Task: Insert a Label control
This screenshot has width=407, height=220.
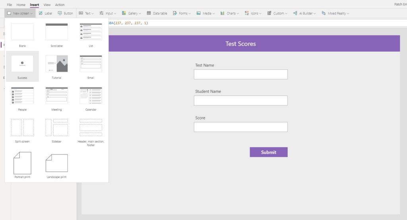Action: pos(45,13)
